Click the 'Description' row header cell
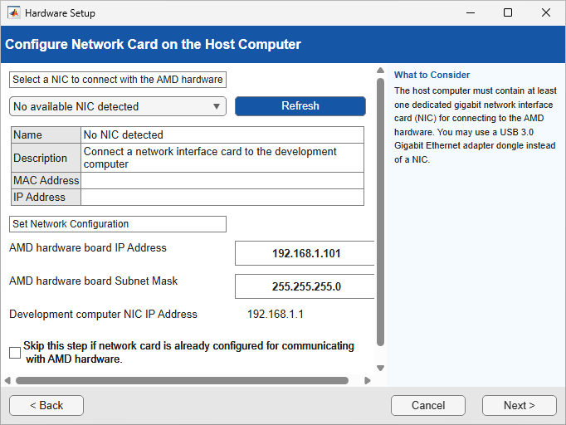 coord(46,158)
